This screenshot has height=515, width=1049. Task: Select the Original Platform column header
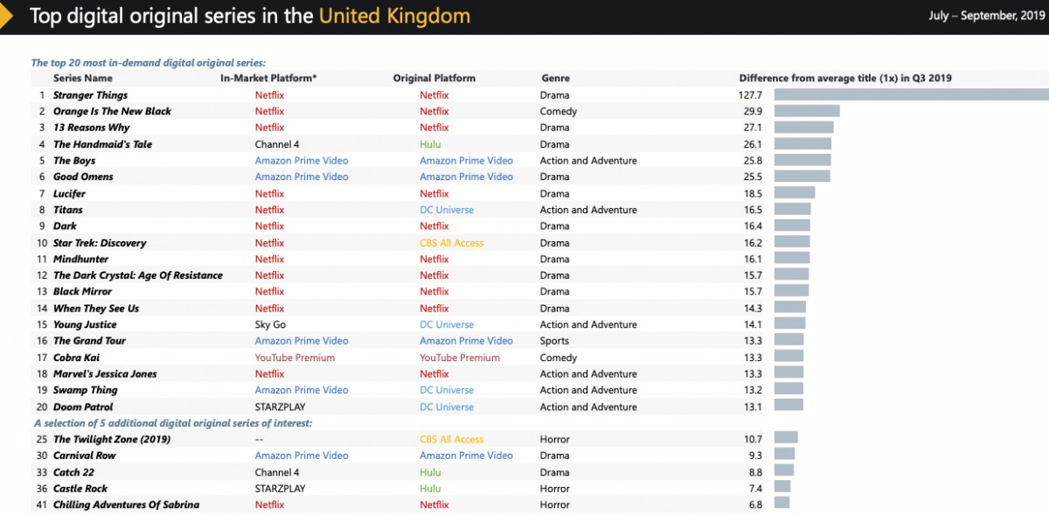click(434, 78)
